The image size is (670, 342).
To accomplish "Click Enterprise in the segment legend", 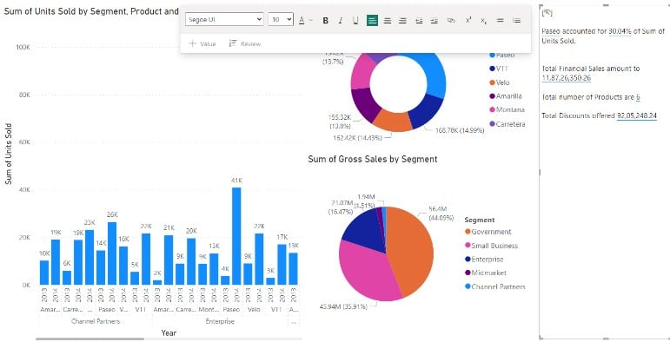I will click(x=484, y=260).
